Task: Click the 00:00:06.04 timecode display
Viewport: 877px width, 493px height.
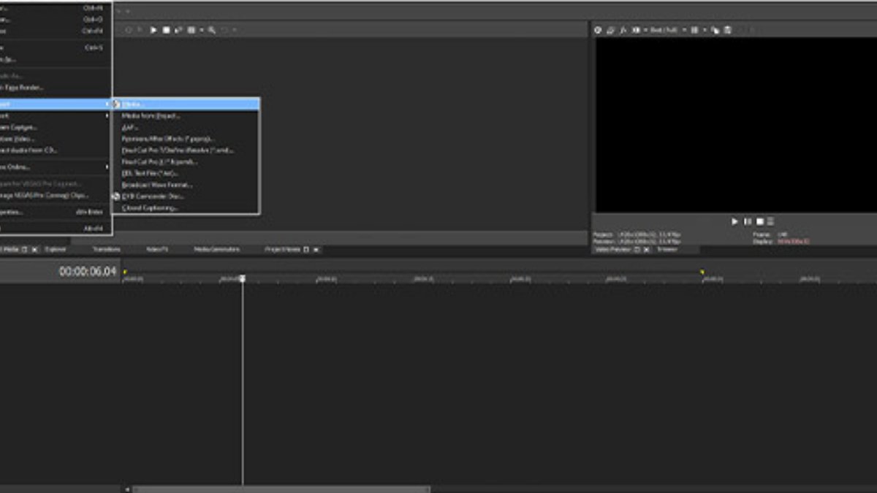Action: (x=88, y=271)
